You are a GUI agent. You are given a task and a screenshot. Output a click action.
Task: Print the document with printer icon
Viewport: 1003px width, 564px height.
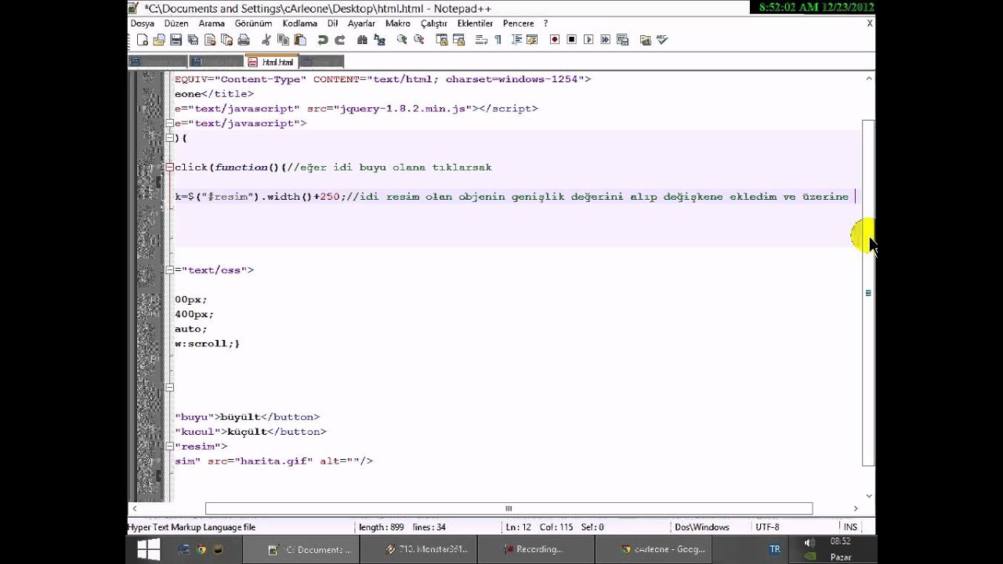(244, 39)
